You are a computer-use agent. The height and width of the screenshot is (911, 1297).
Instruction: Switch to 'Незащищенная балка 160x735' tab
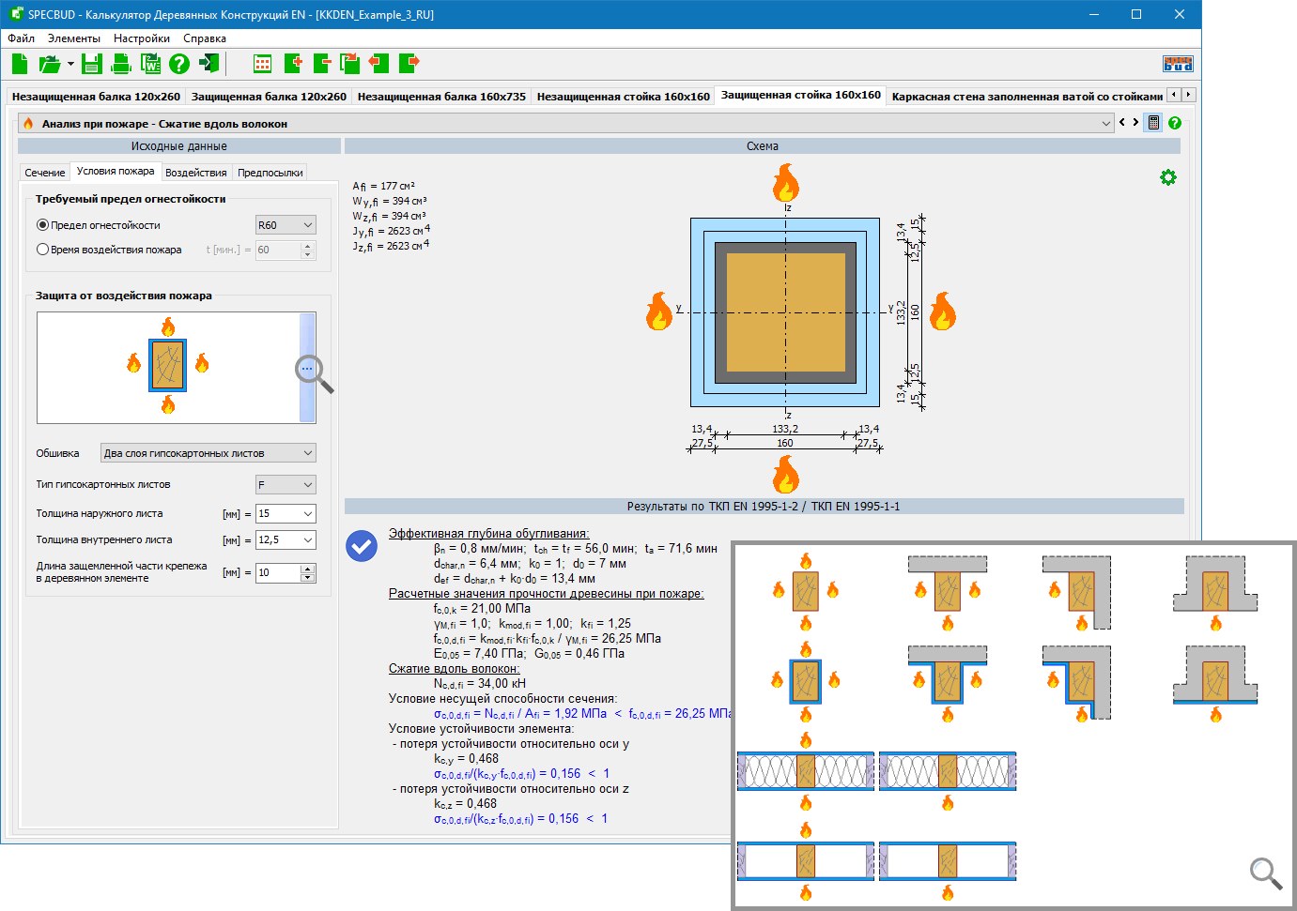coord(441,97)
